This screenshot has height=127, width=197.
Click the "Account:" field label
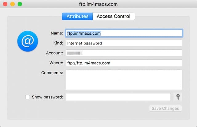point(55,53)
